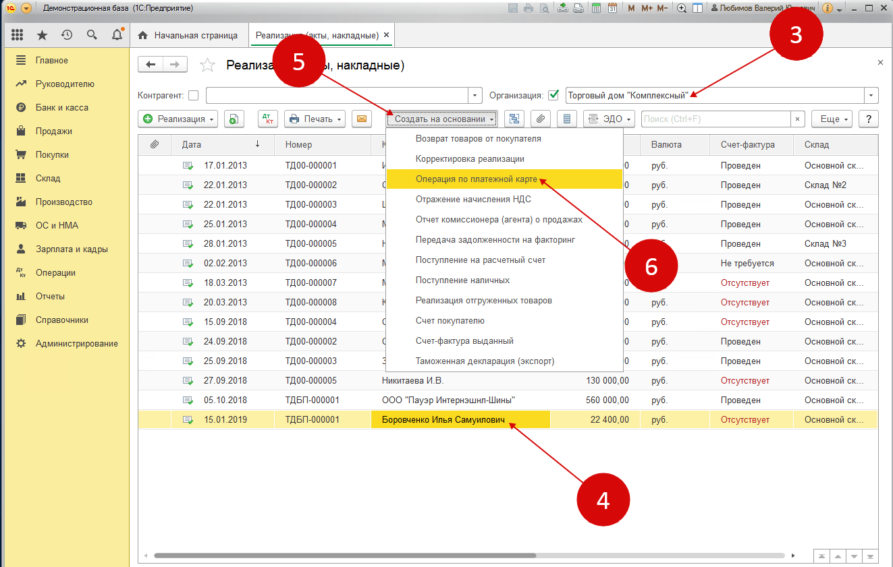893x567 pixels.
Task: Click the envelope send-by-email icon
Action: point(362,119)
